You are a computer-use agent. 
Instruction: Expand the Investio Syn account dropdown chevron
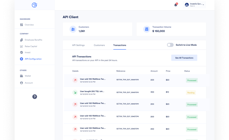pos(203,5)
